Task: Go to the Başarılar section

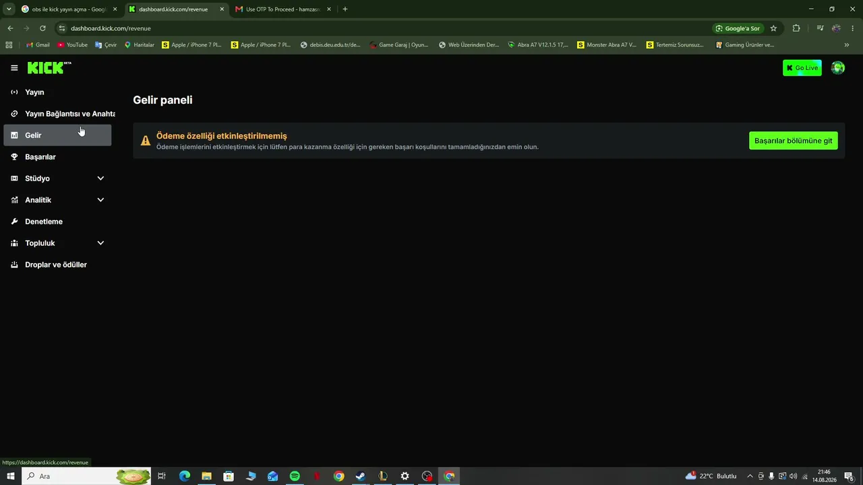Action: coord(57,157)
